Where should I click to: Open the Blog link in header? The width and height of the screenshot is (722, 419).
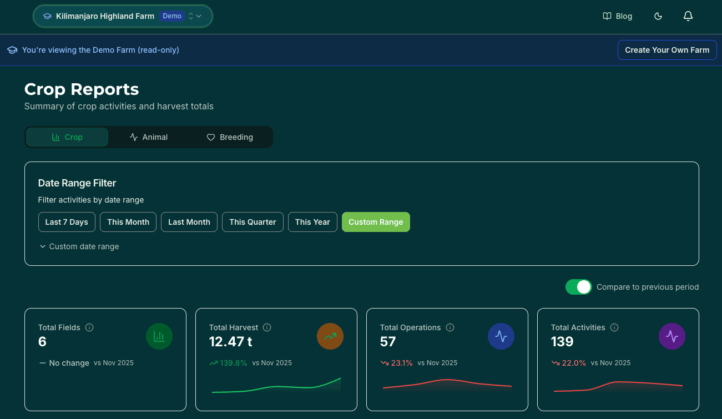coord(618,16)
